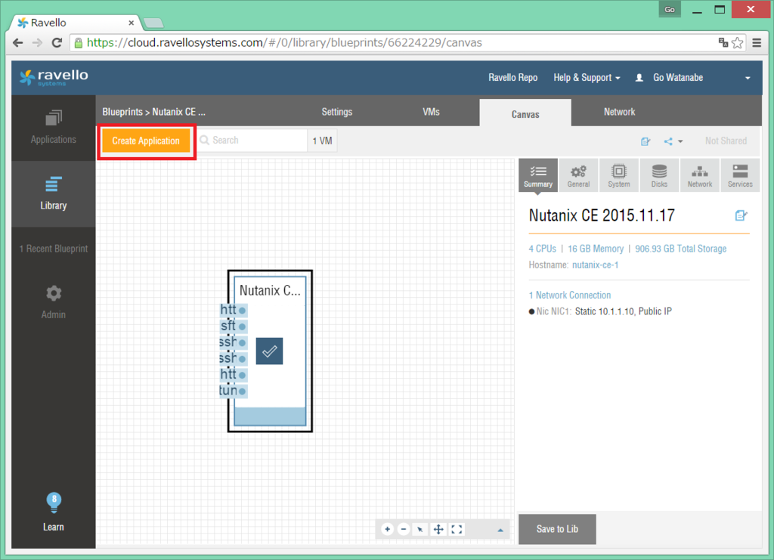
Task: Open the General panel tab
Action: pos(578,175)
